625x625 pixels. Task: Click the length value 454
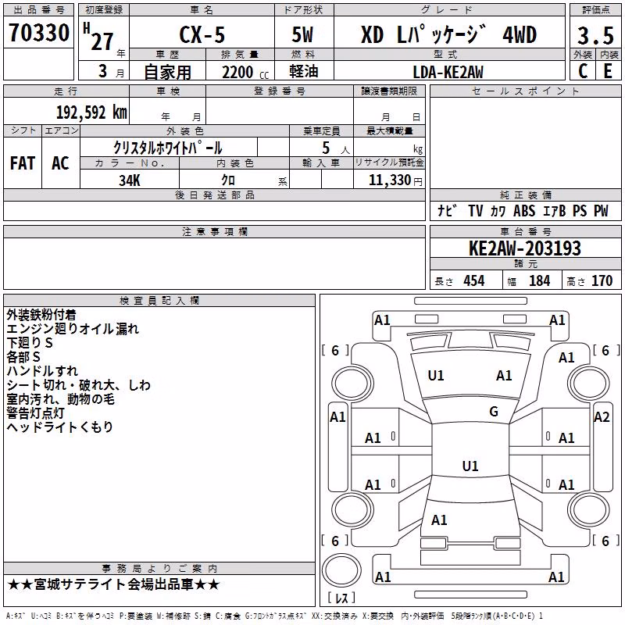pyautogui.click(x=474, y=281)
